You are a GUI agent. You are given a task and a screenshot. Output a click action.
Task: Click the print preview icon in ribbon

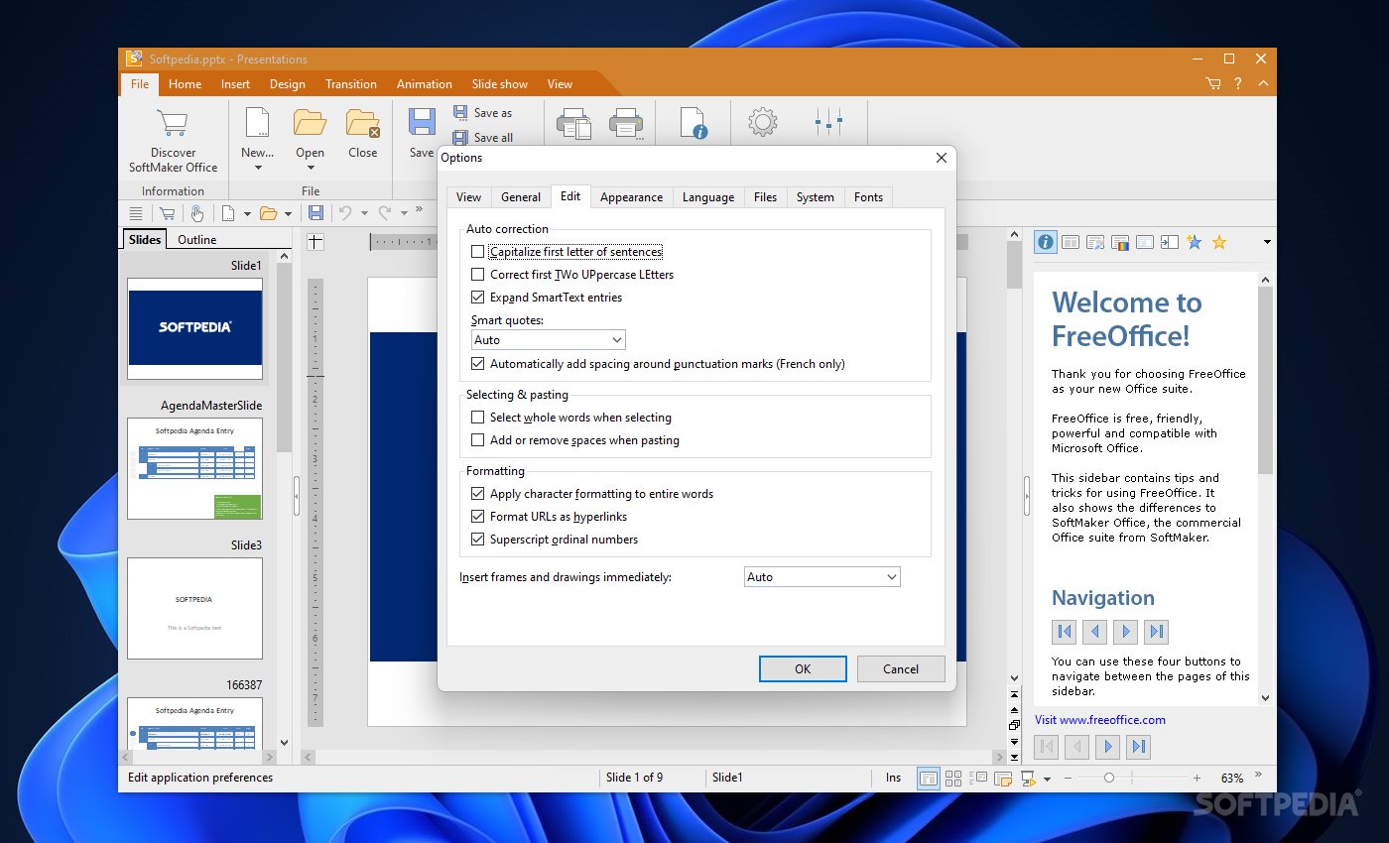(x=573, y=123)
